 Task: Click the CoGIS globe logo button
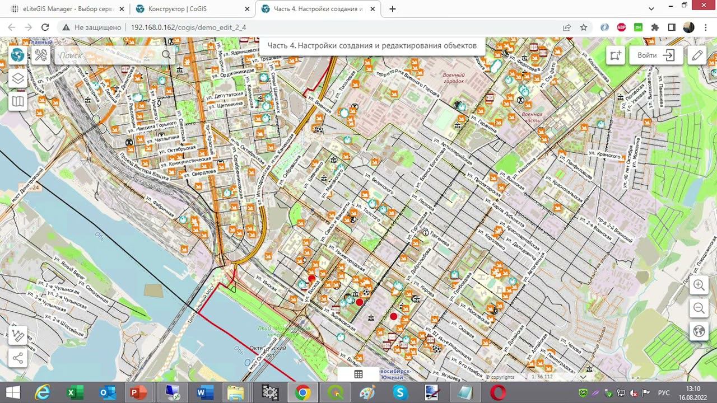coord(18,55)
